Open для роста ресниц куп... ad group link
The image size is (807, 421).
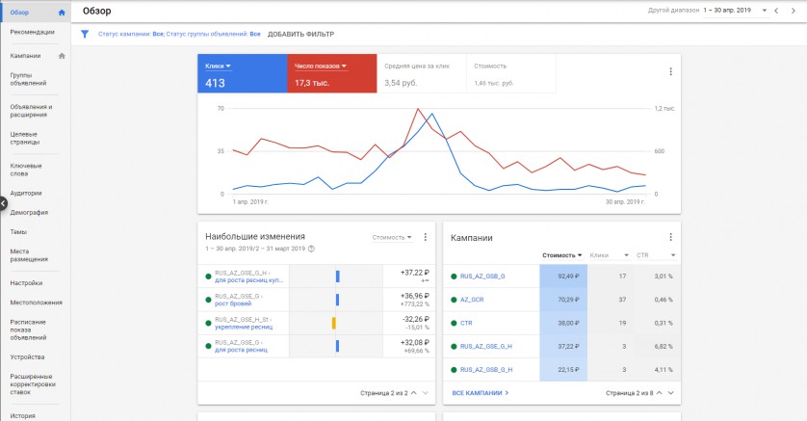pos(248,280)
